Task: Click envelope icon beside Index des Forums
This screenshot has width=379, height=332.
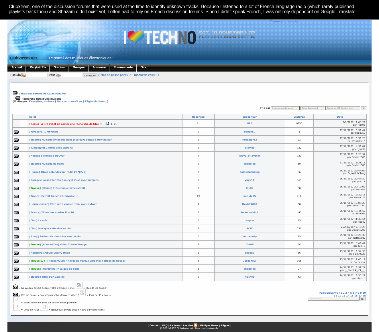Action: pos(15,93)
